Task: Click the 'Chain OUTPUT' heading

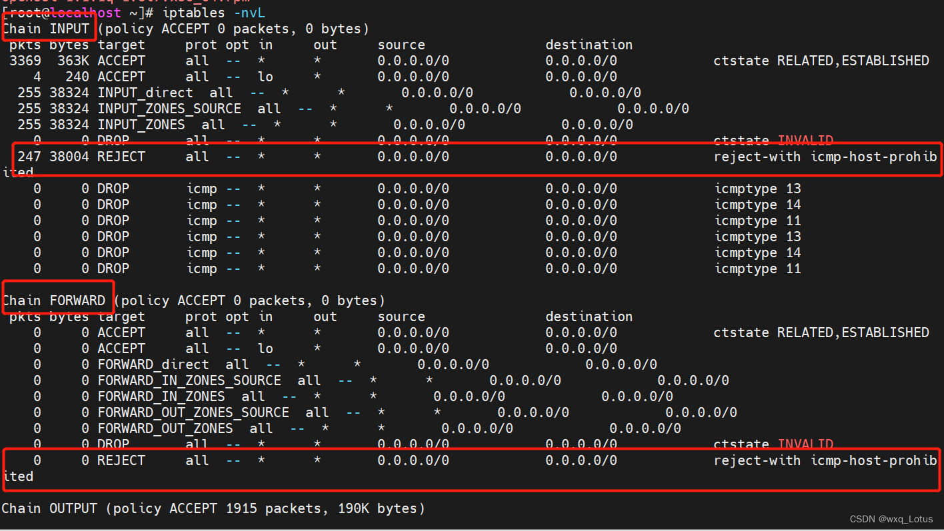Action: pyautogui.click(x=49, y=508)
